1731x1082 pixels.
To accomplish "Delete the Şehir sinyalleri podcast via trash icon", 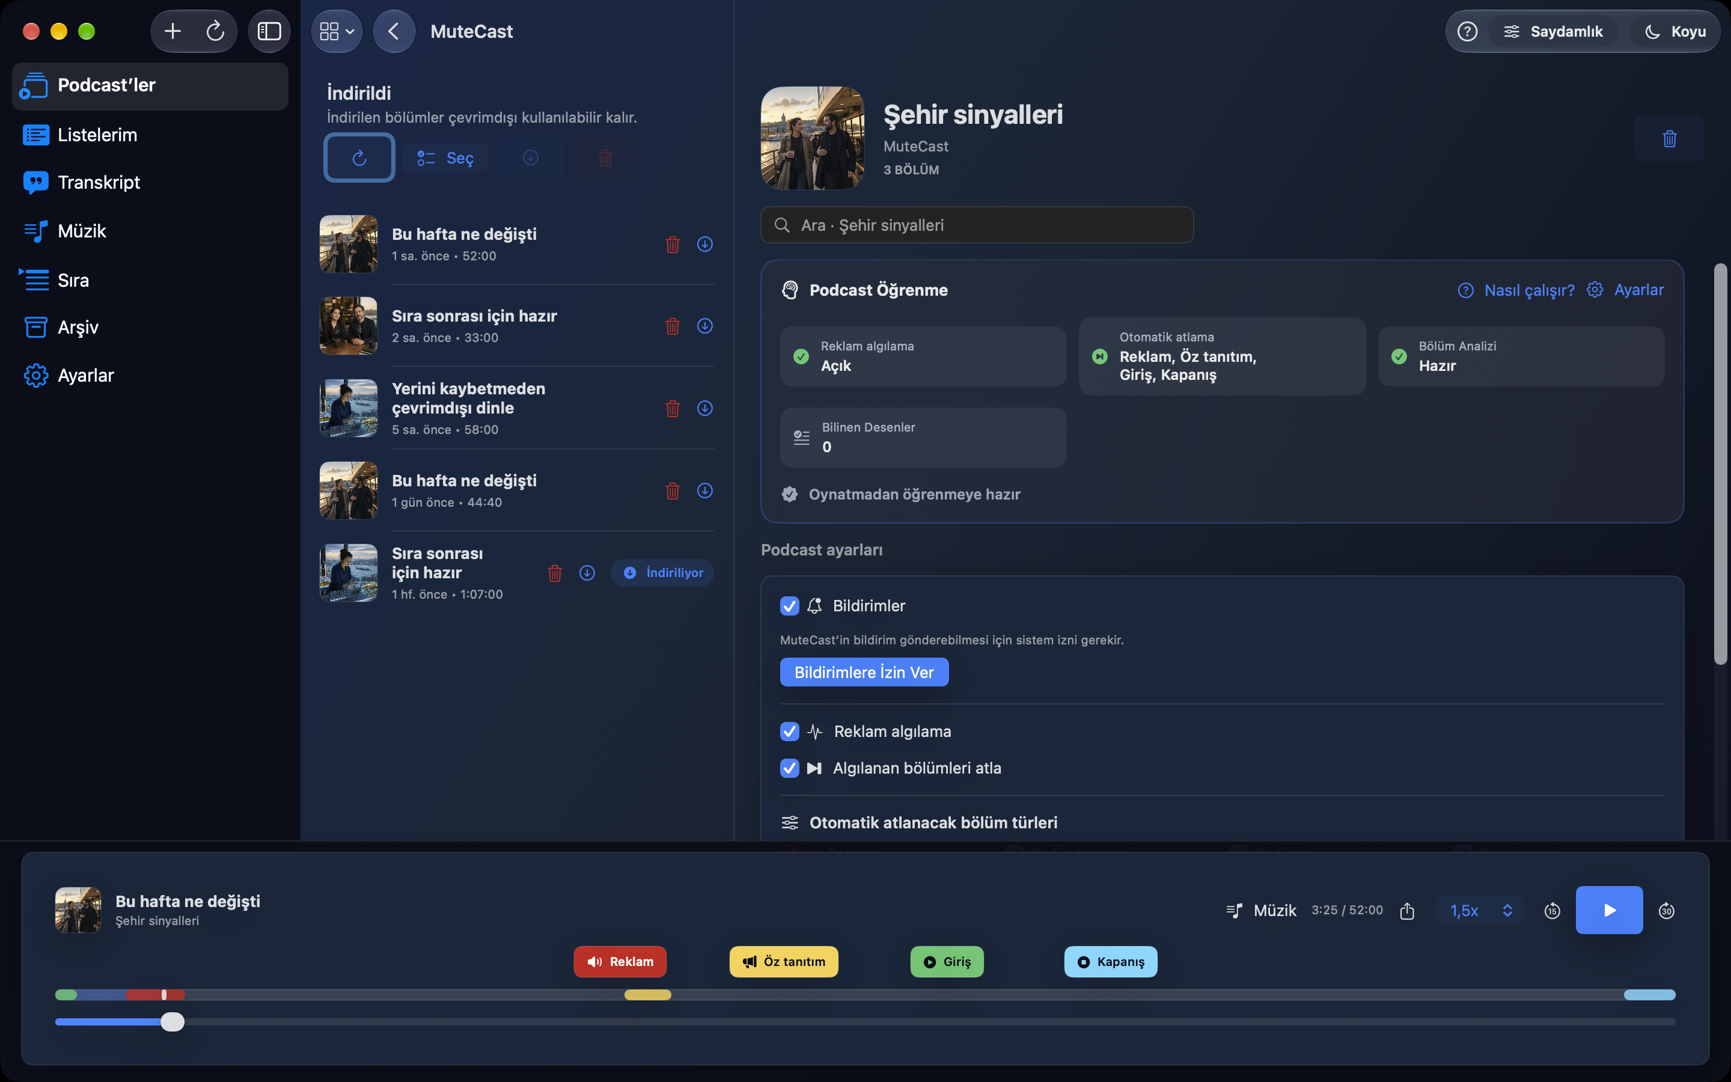I will point(1670,139).
